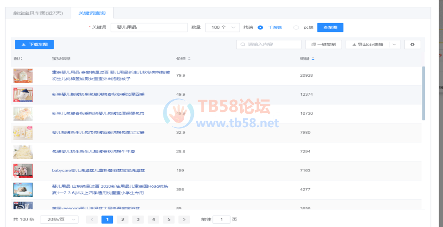Sort by 销量 using the column sort icon
The width and height of the screenshot is (443, 227).
(313, 59)
